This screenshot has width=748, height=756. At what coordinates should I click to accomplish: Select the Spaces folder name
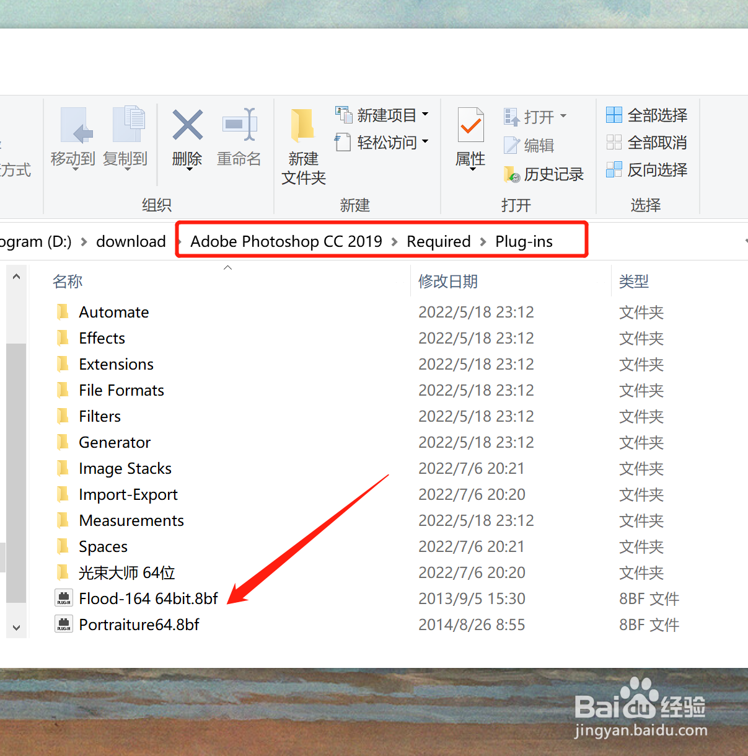[x=103, y=546]
